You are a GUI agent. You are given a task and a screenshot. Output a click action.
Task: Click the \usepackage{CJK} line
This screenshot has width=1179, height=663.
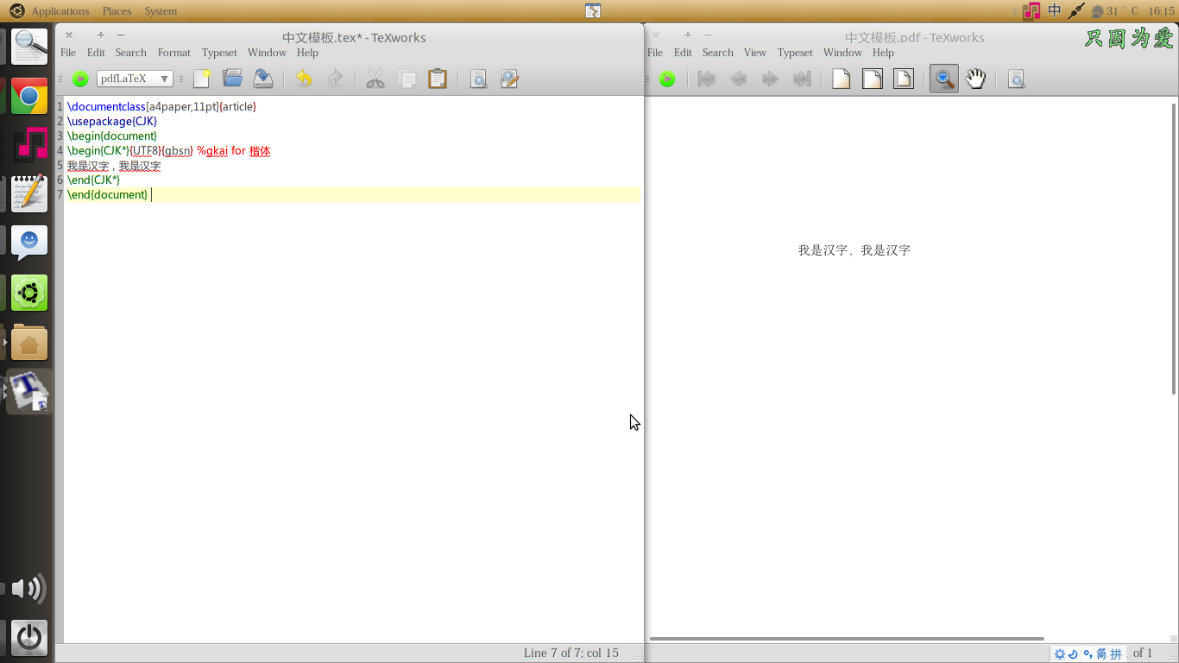click(112, 121)
